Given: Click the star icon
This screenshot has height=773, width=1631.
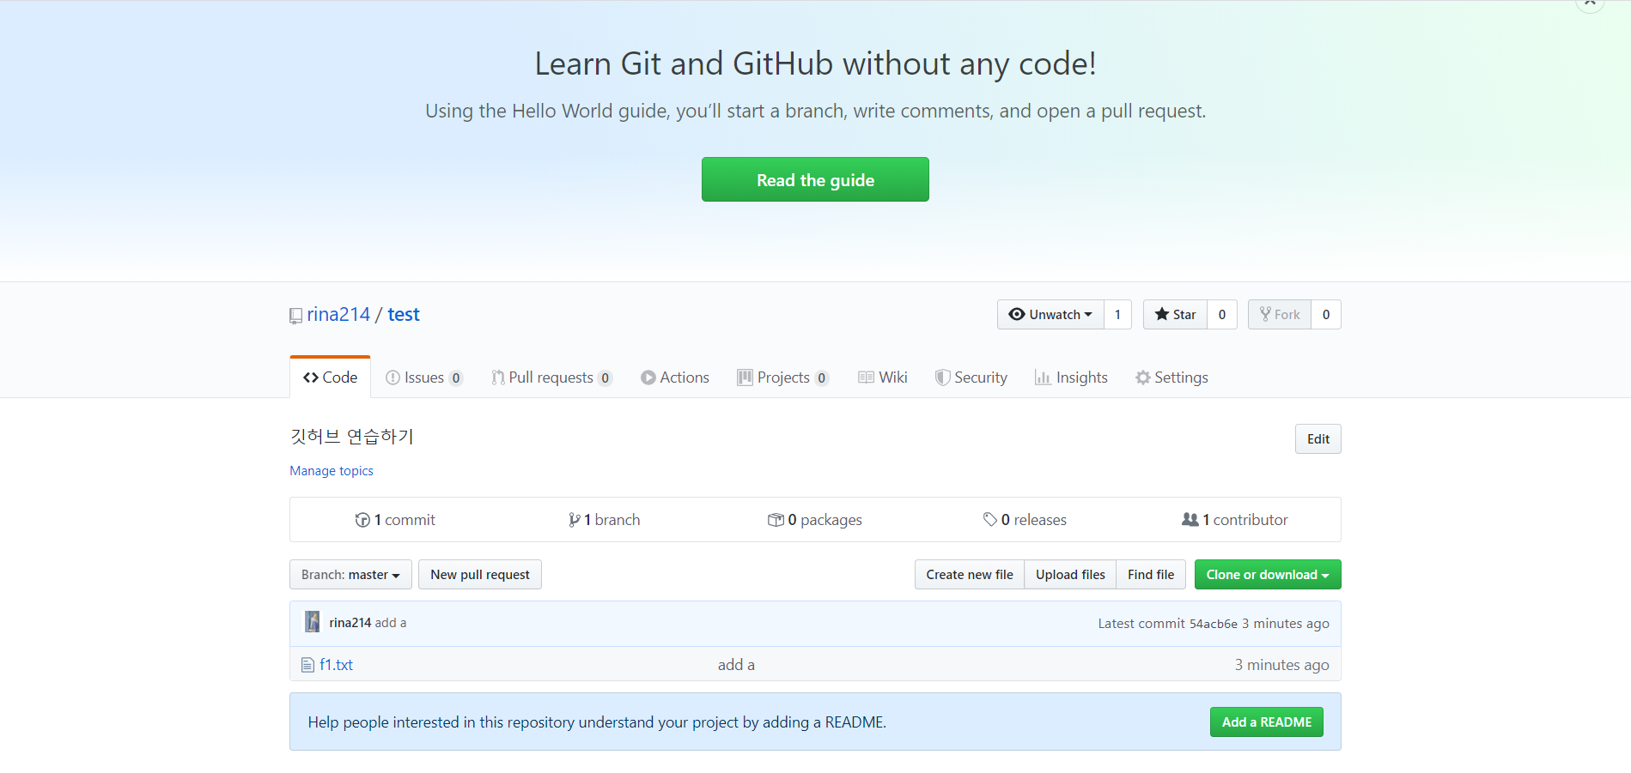Looking at the screenshot, I should click(x=1162, y=314).
